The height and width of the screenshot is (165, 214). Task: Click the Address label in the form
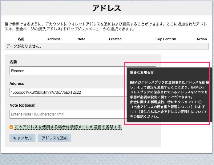coord(17,83)
